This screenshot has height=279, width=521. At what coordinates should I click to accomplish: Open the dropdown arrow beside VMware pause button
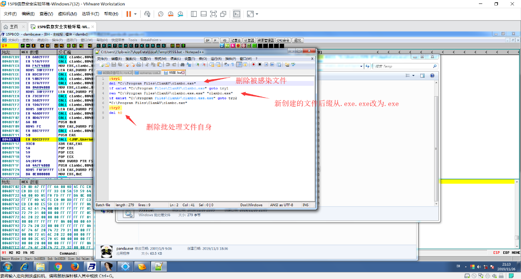point(135,14)
